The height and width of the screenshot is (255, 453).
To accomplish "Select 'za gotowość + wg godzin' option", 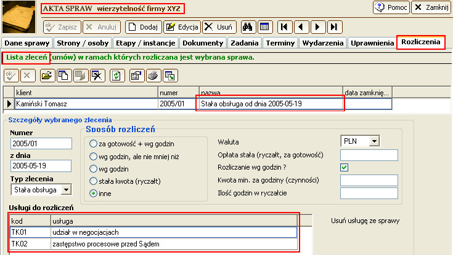I will pos(93,144).
